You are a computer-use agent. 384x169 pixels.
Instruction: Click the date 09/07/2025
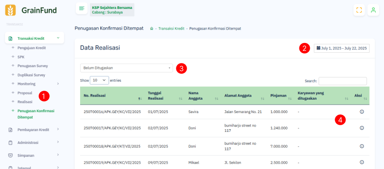(158, 162)
